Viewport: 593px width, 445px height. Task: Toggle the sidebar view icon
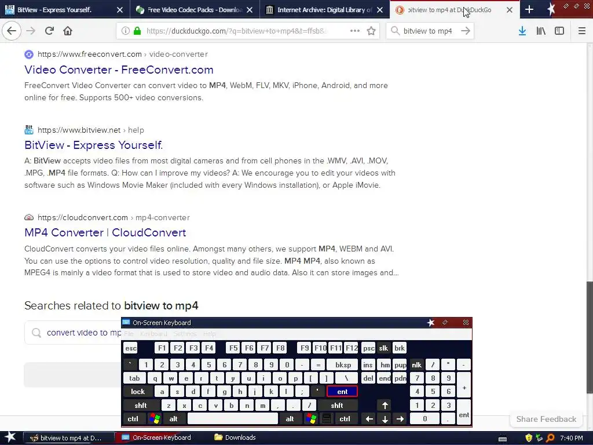559,31
